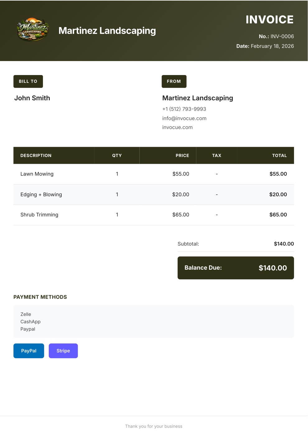
Task: Click the Subtotal amount $140.00
Action: [x=284, y=244]
